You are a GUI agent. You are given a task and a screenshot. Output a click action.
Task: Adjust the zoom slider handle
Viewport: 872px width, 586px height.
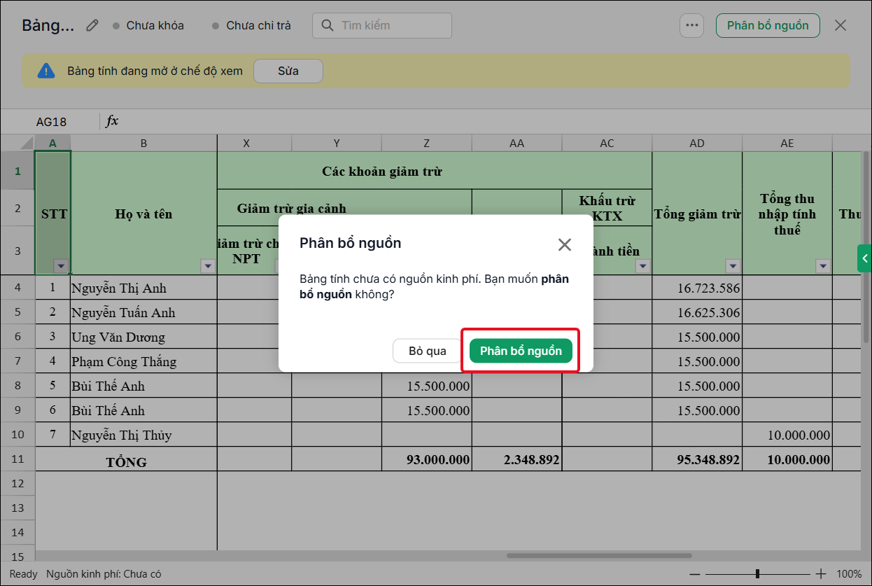pos(757,573)
